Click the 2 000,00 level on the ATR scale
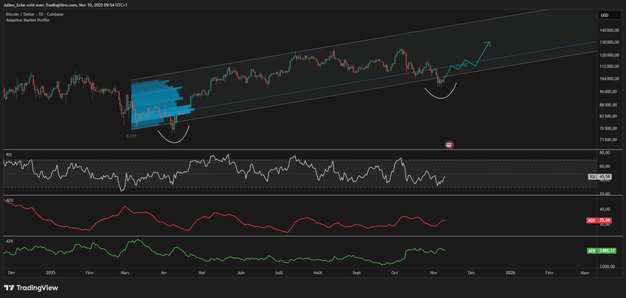The height and width of the screenshot is (298, 626). 607,267
